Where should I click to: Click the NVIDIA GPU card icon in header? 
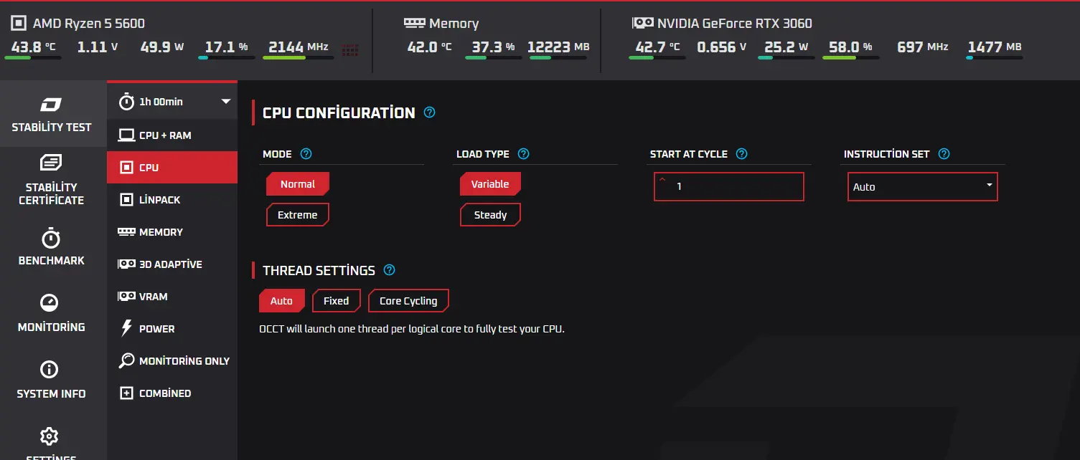pos(642,23)
